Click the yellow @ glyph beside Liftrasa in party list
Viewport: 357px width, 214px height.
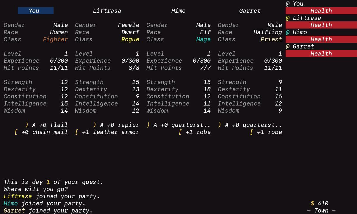[288, 18]
